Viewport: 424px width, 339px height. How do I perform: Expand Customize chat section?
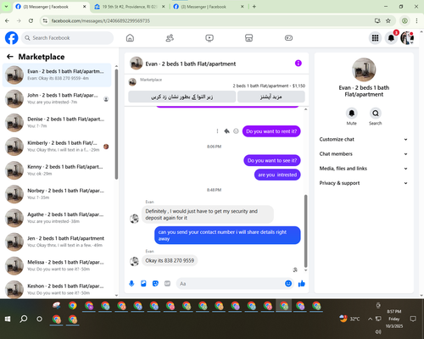pos(364,139)
